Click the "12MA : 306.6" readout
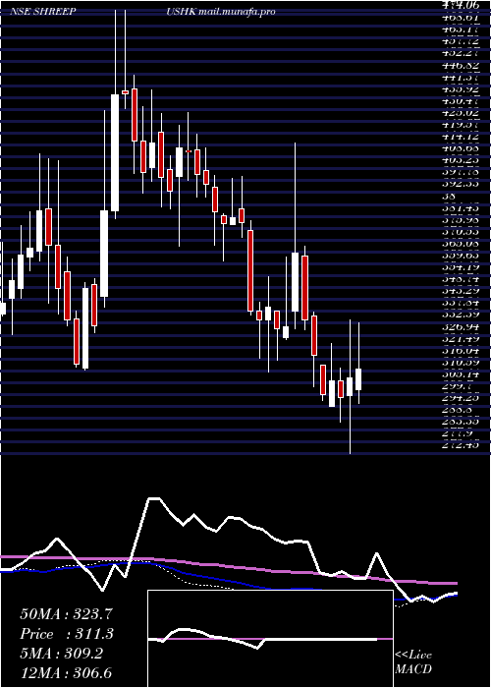The width and height of the screenshot is (491, 688). tap(68, 673)
